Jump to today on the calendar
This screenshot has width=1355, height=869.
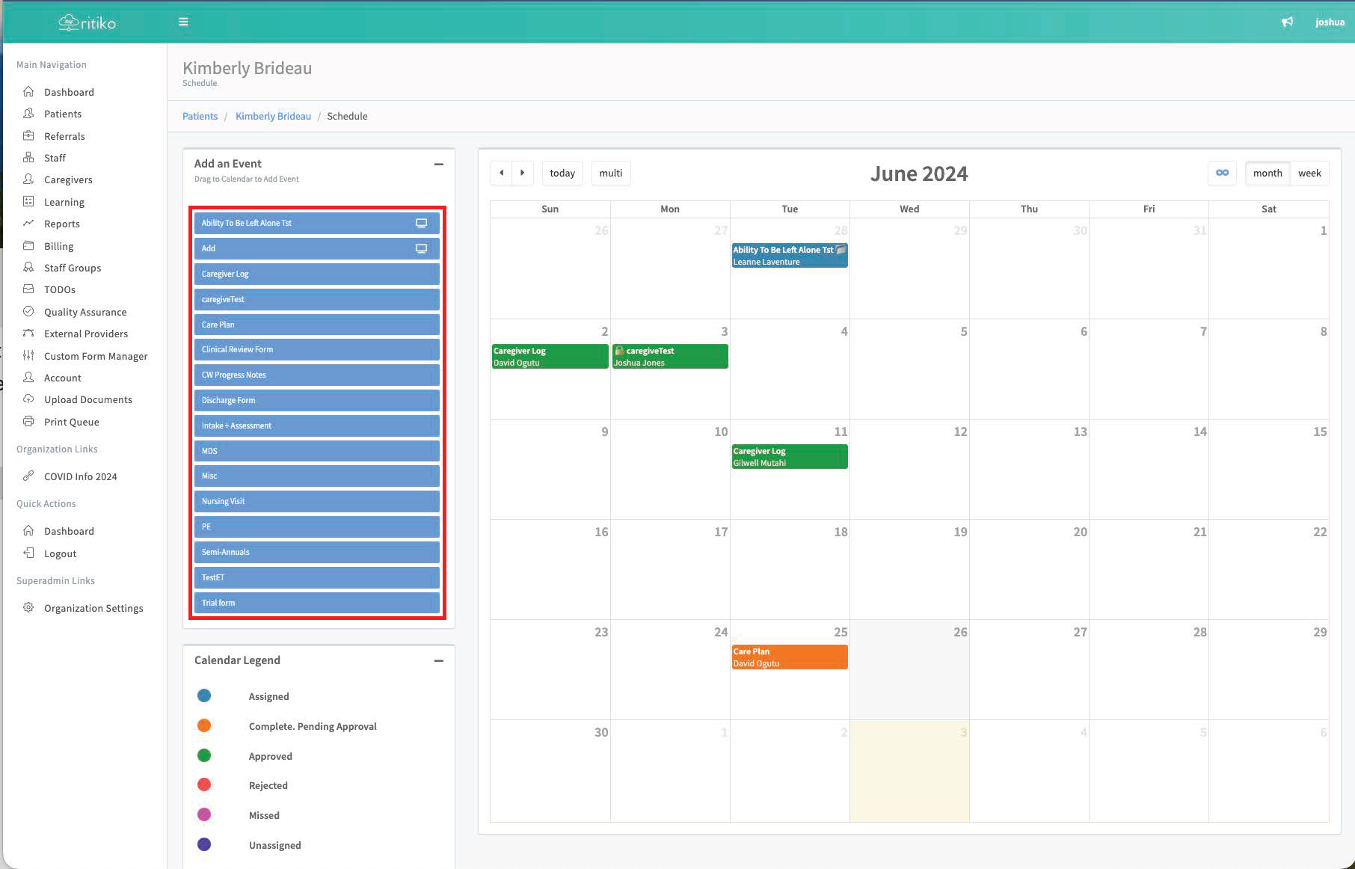(x=562, y=173)
